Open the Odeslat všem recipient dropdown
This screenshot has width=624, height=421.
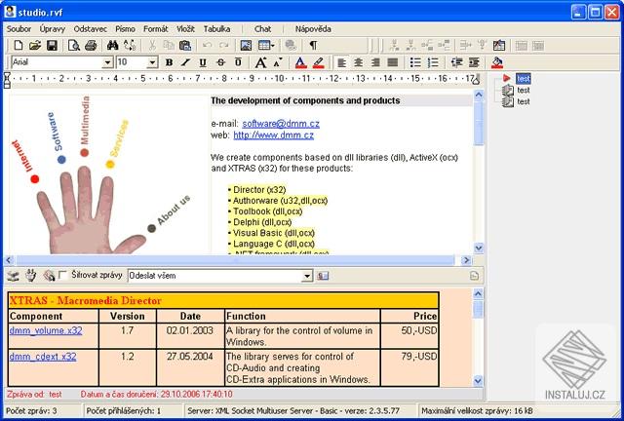coord(307,276)
